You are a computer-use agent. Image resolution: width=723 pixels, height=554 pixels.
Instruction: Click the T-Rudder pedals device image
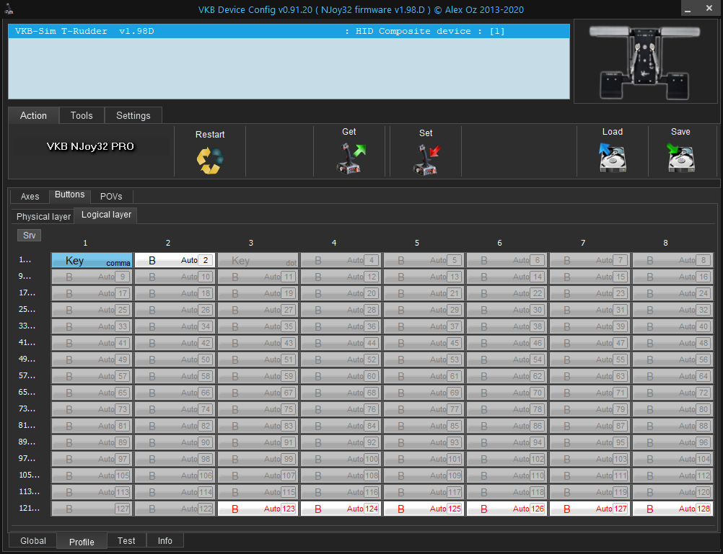(645, 62)
